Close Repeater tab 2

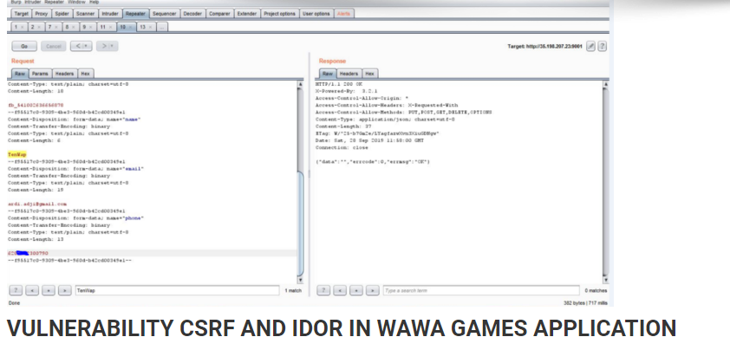[x=39, y=28]
